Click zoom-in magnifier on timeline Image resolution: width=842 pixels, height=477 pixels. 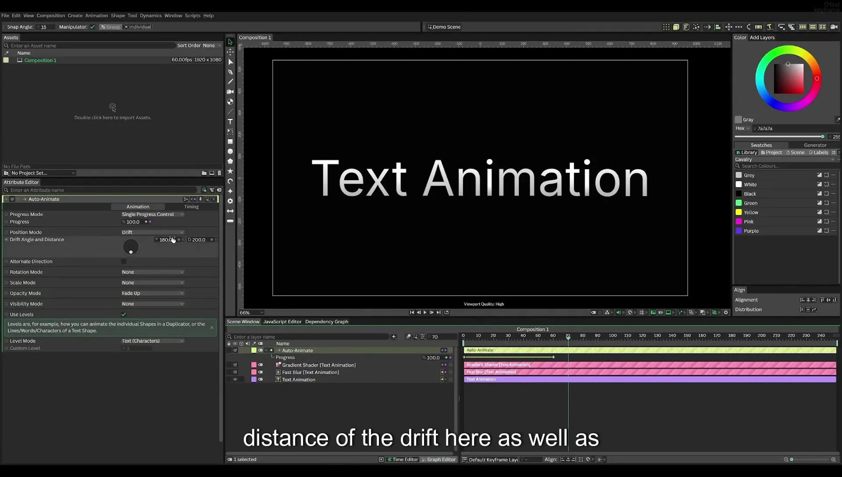click(833, 459)
